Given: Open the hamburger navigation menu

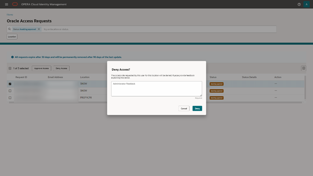Looking at the screenshot, I should point(7,4).
